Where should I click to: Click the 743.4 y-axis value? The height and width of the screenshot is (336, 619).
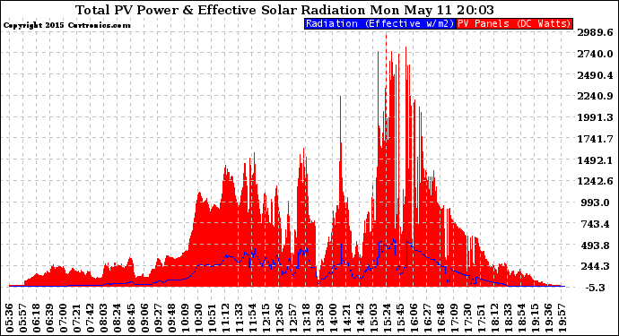point(596,224)
